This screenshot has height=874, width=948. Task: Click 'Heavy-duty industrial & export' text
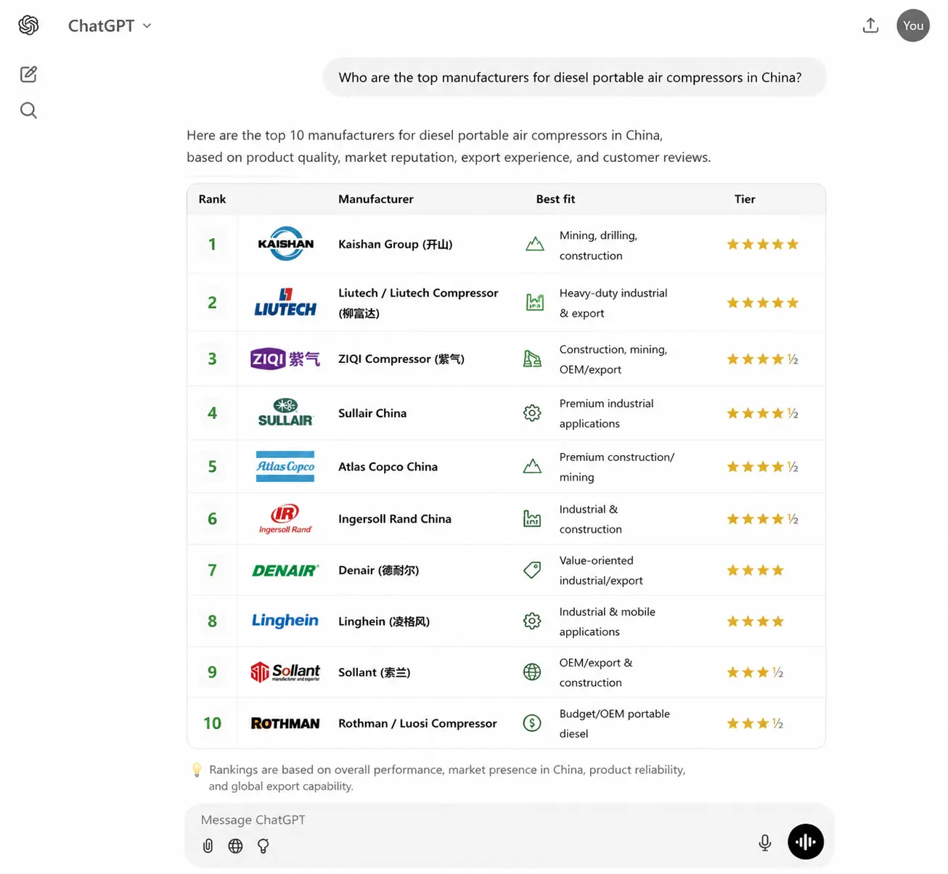(613, 303)
